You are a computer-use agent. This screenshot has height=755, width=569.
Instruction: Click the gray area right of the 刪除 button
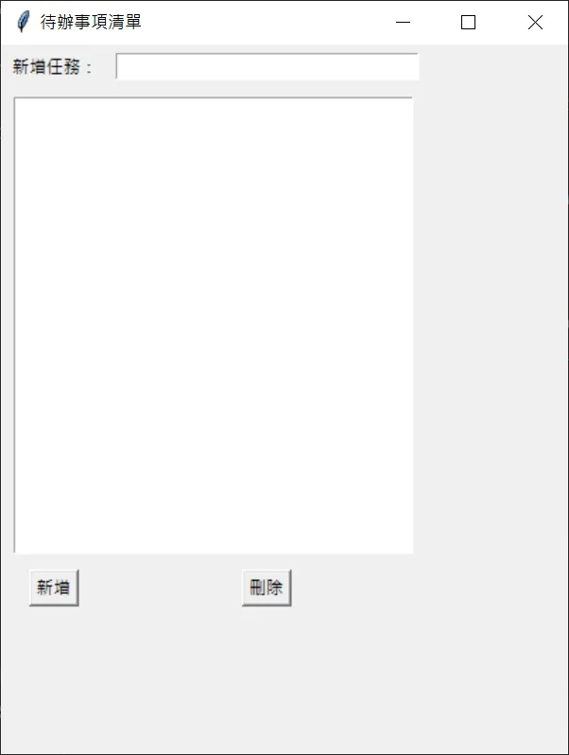(x=428, y=588)
